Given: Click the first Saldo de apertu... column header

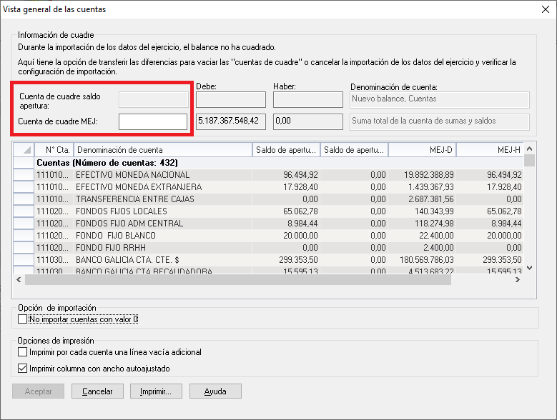Looking at the screenshot, I should point(286,150).
